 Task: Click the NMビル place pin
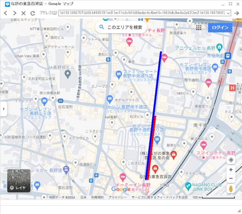click(x=193, y=93)
